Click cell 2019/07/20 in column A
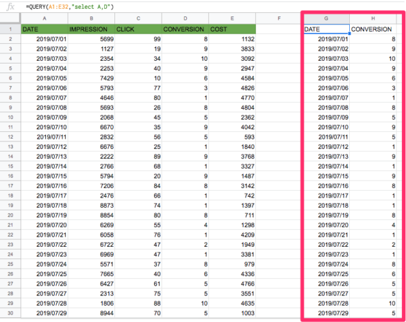Image resolution: width=406 pixels, height=322 pixels. pos(44,225)
